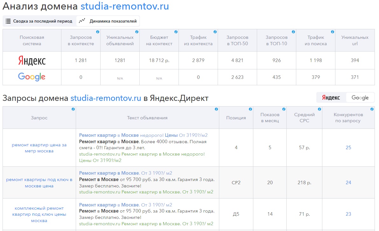Click monthly impressions value 20
379x231 pixels.
[270, 183]
